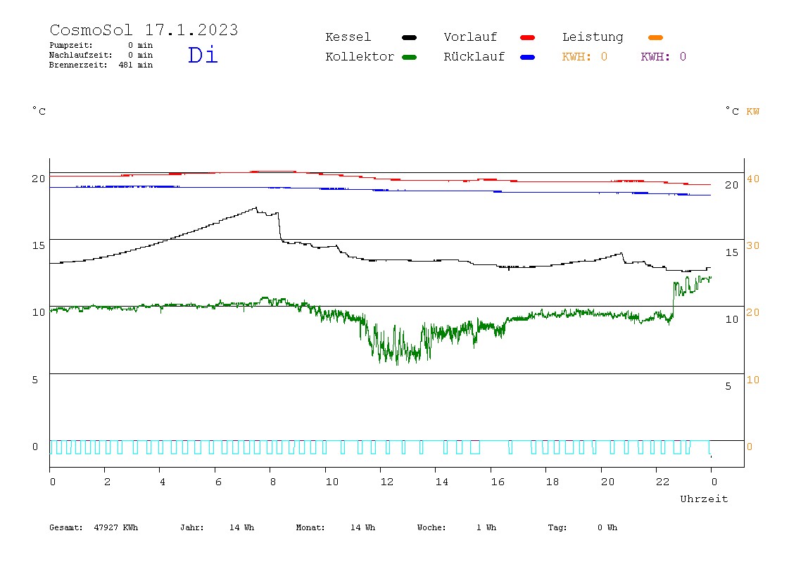Click the "Gesamt:" label in the footer
The width and height of the screenshot is (808, 571).
point(66,527)
